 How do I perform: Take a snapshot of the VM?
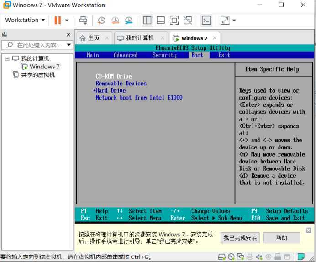tap(101, 20)
